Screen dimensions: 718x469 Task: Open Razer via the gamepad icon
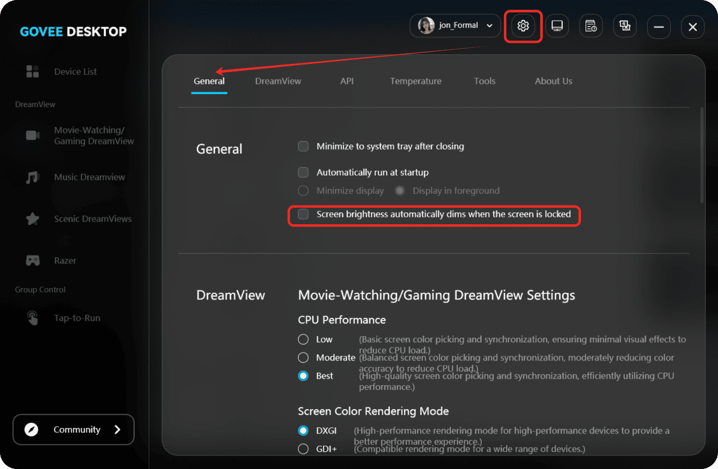tap(33, 260)
